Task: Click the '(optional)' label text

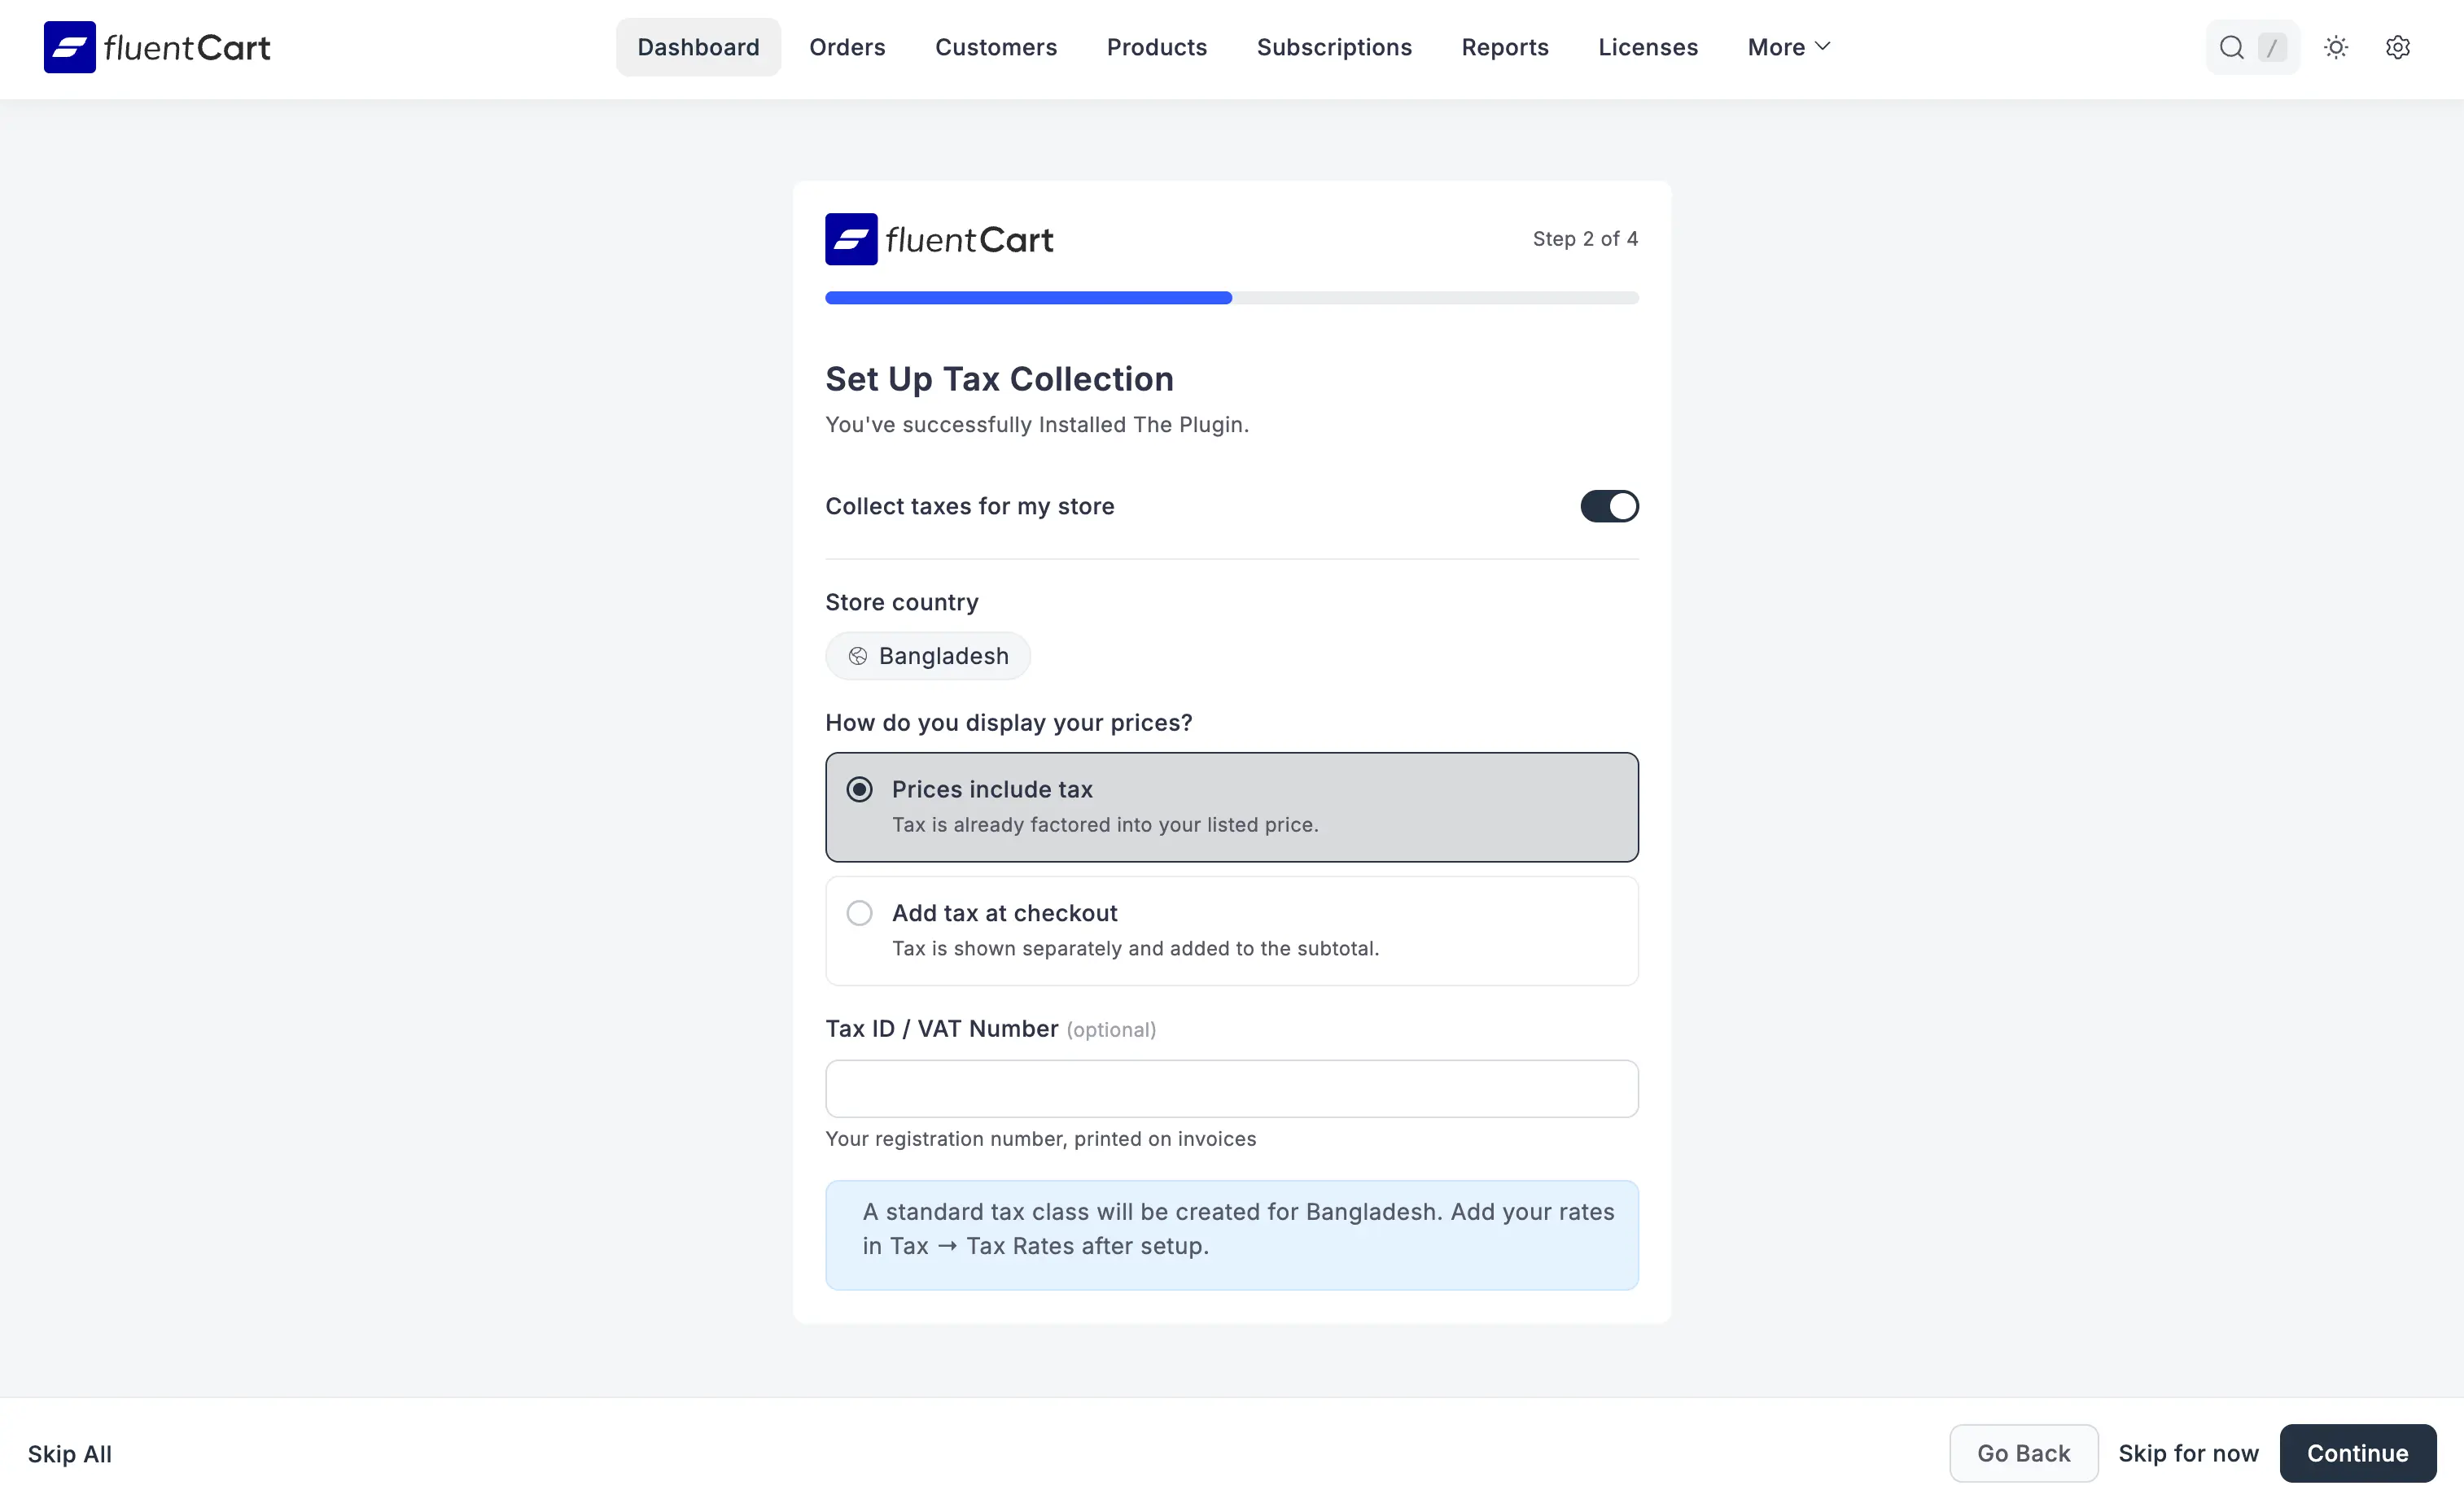Action: (x=1111, y=1030)
